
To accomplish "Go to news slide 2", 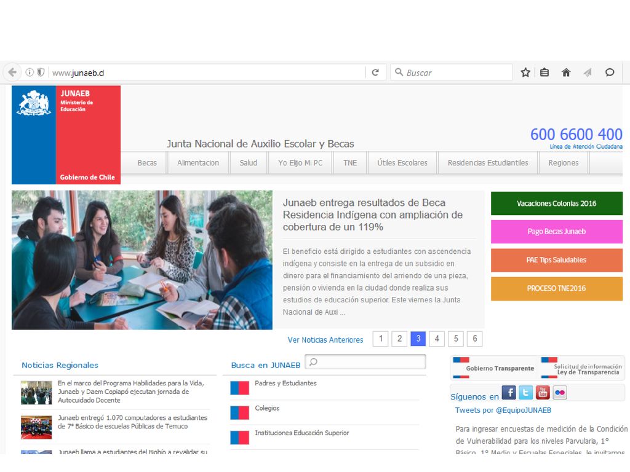I will click(399, 339).
